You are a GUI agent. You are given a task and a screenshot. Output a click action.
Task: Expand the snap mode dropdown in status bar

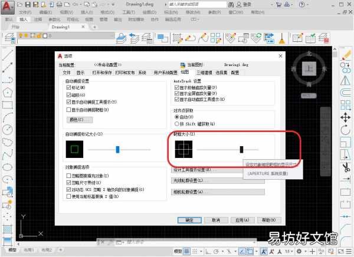(x=201, y=251)
